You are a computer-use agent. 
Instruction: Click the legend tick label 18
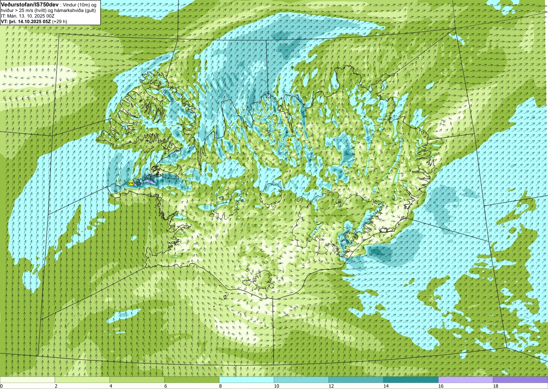(496, 386)
